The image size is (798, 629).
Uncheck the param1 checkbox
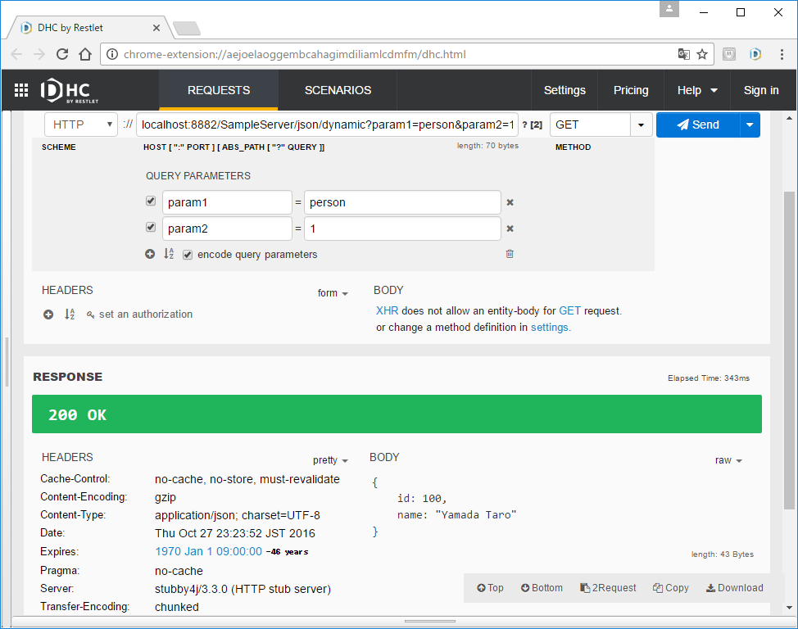(x=151, y=201)
